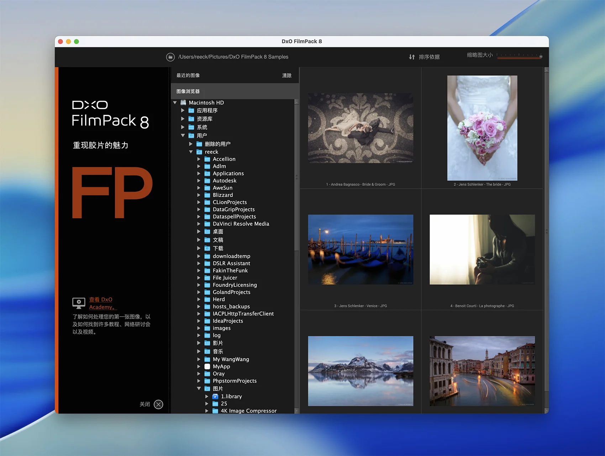Expand the 应用程序 folder
This screenshot has height=456, width=605.
coord(183,111)
